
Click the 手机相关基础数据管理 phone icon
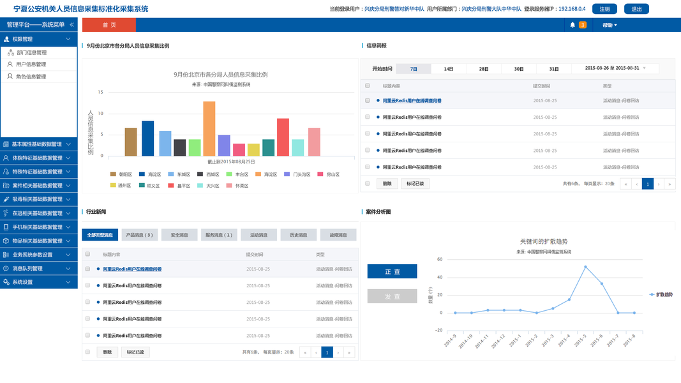tap(6, 227)
